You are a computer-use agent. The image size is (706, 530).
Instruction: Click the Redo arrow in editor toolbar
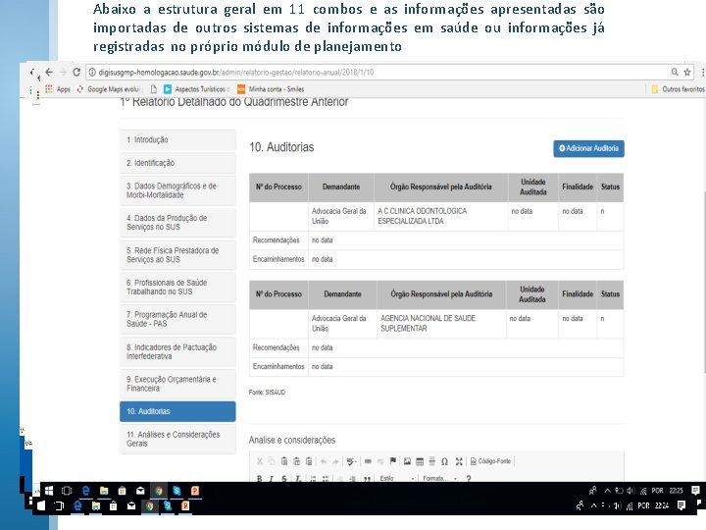335,461
